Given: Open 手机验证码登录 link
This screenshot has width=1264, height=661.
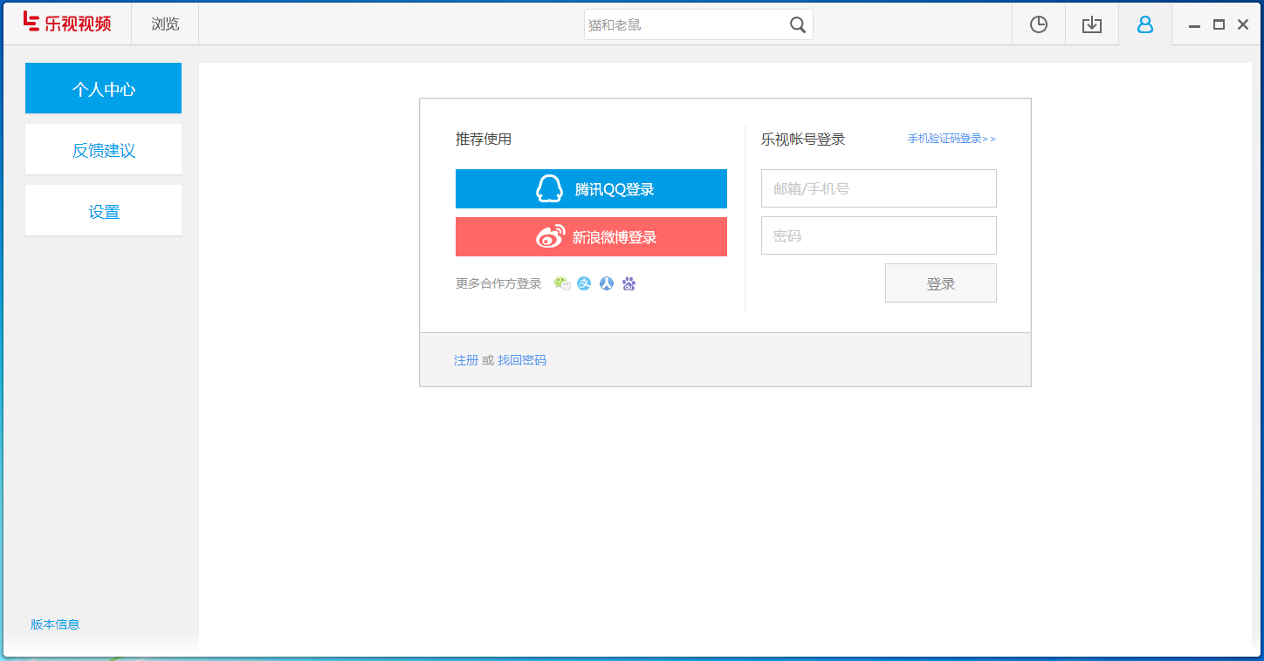Looking at the screenshot, I should [951, 139].
